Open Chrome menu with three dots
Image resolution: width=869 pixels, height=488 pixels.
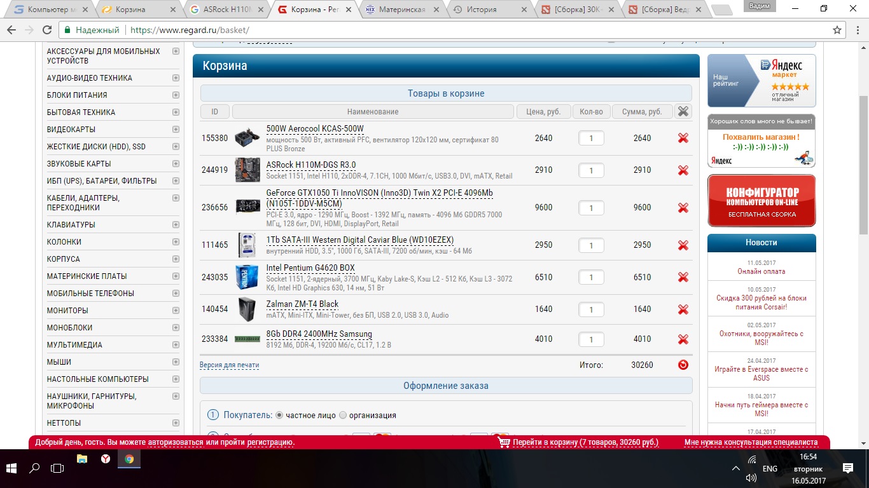tap(858, 30)
